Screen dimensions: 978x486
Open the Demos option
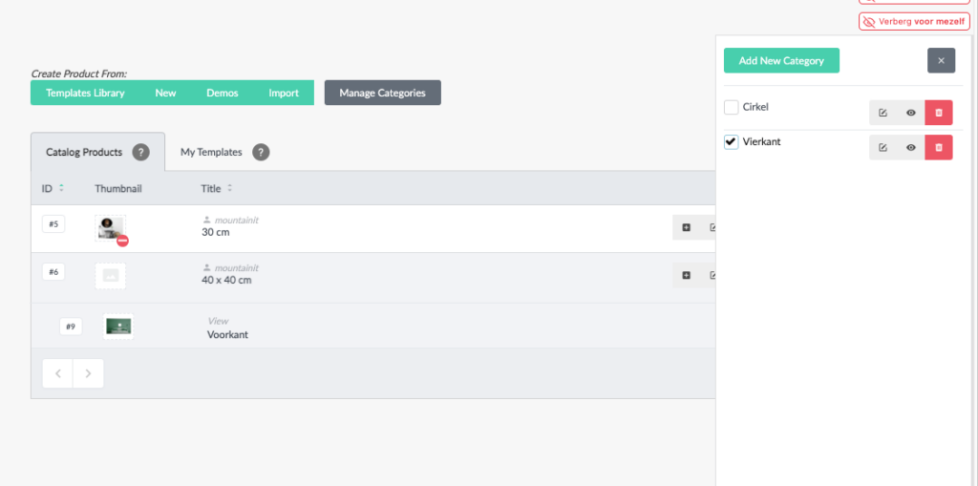coord(223,93)
